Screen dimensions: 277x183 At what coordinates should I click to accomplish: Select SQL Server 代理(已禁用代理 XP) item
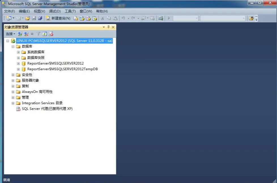47,108
